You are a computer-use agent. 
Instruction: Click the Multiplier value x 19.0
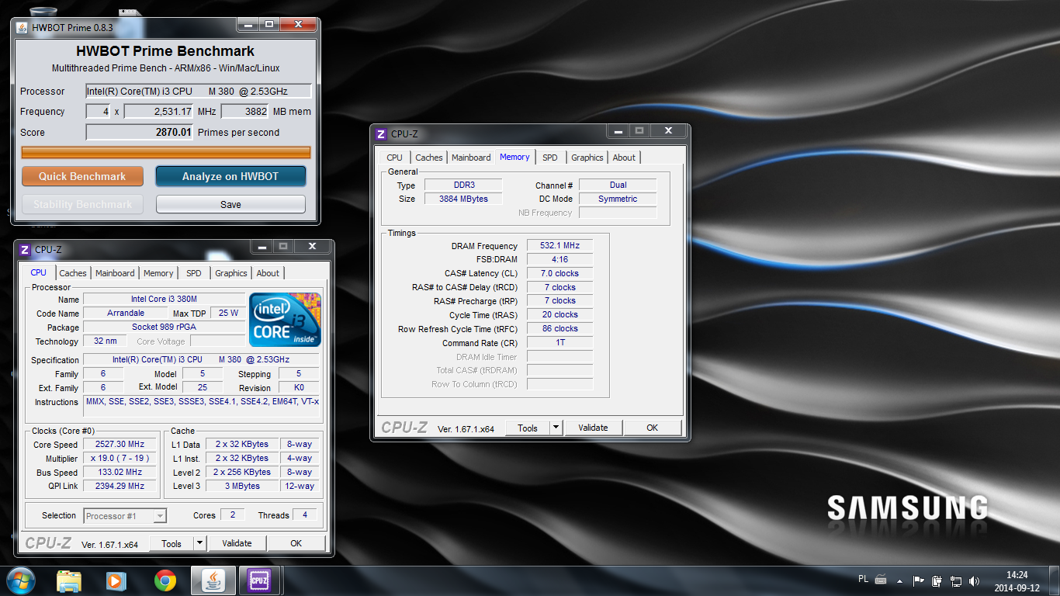click(120, 459)
